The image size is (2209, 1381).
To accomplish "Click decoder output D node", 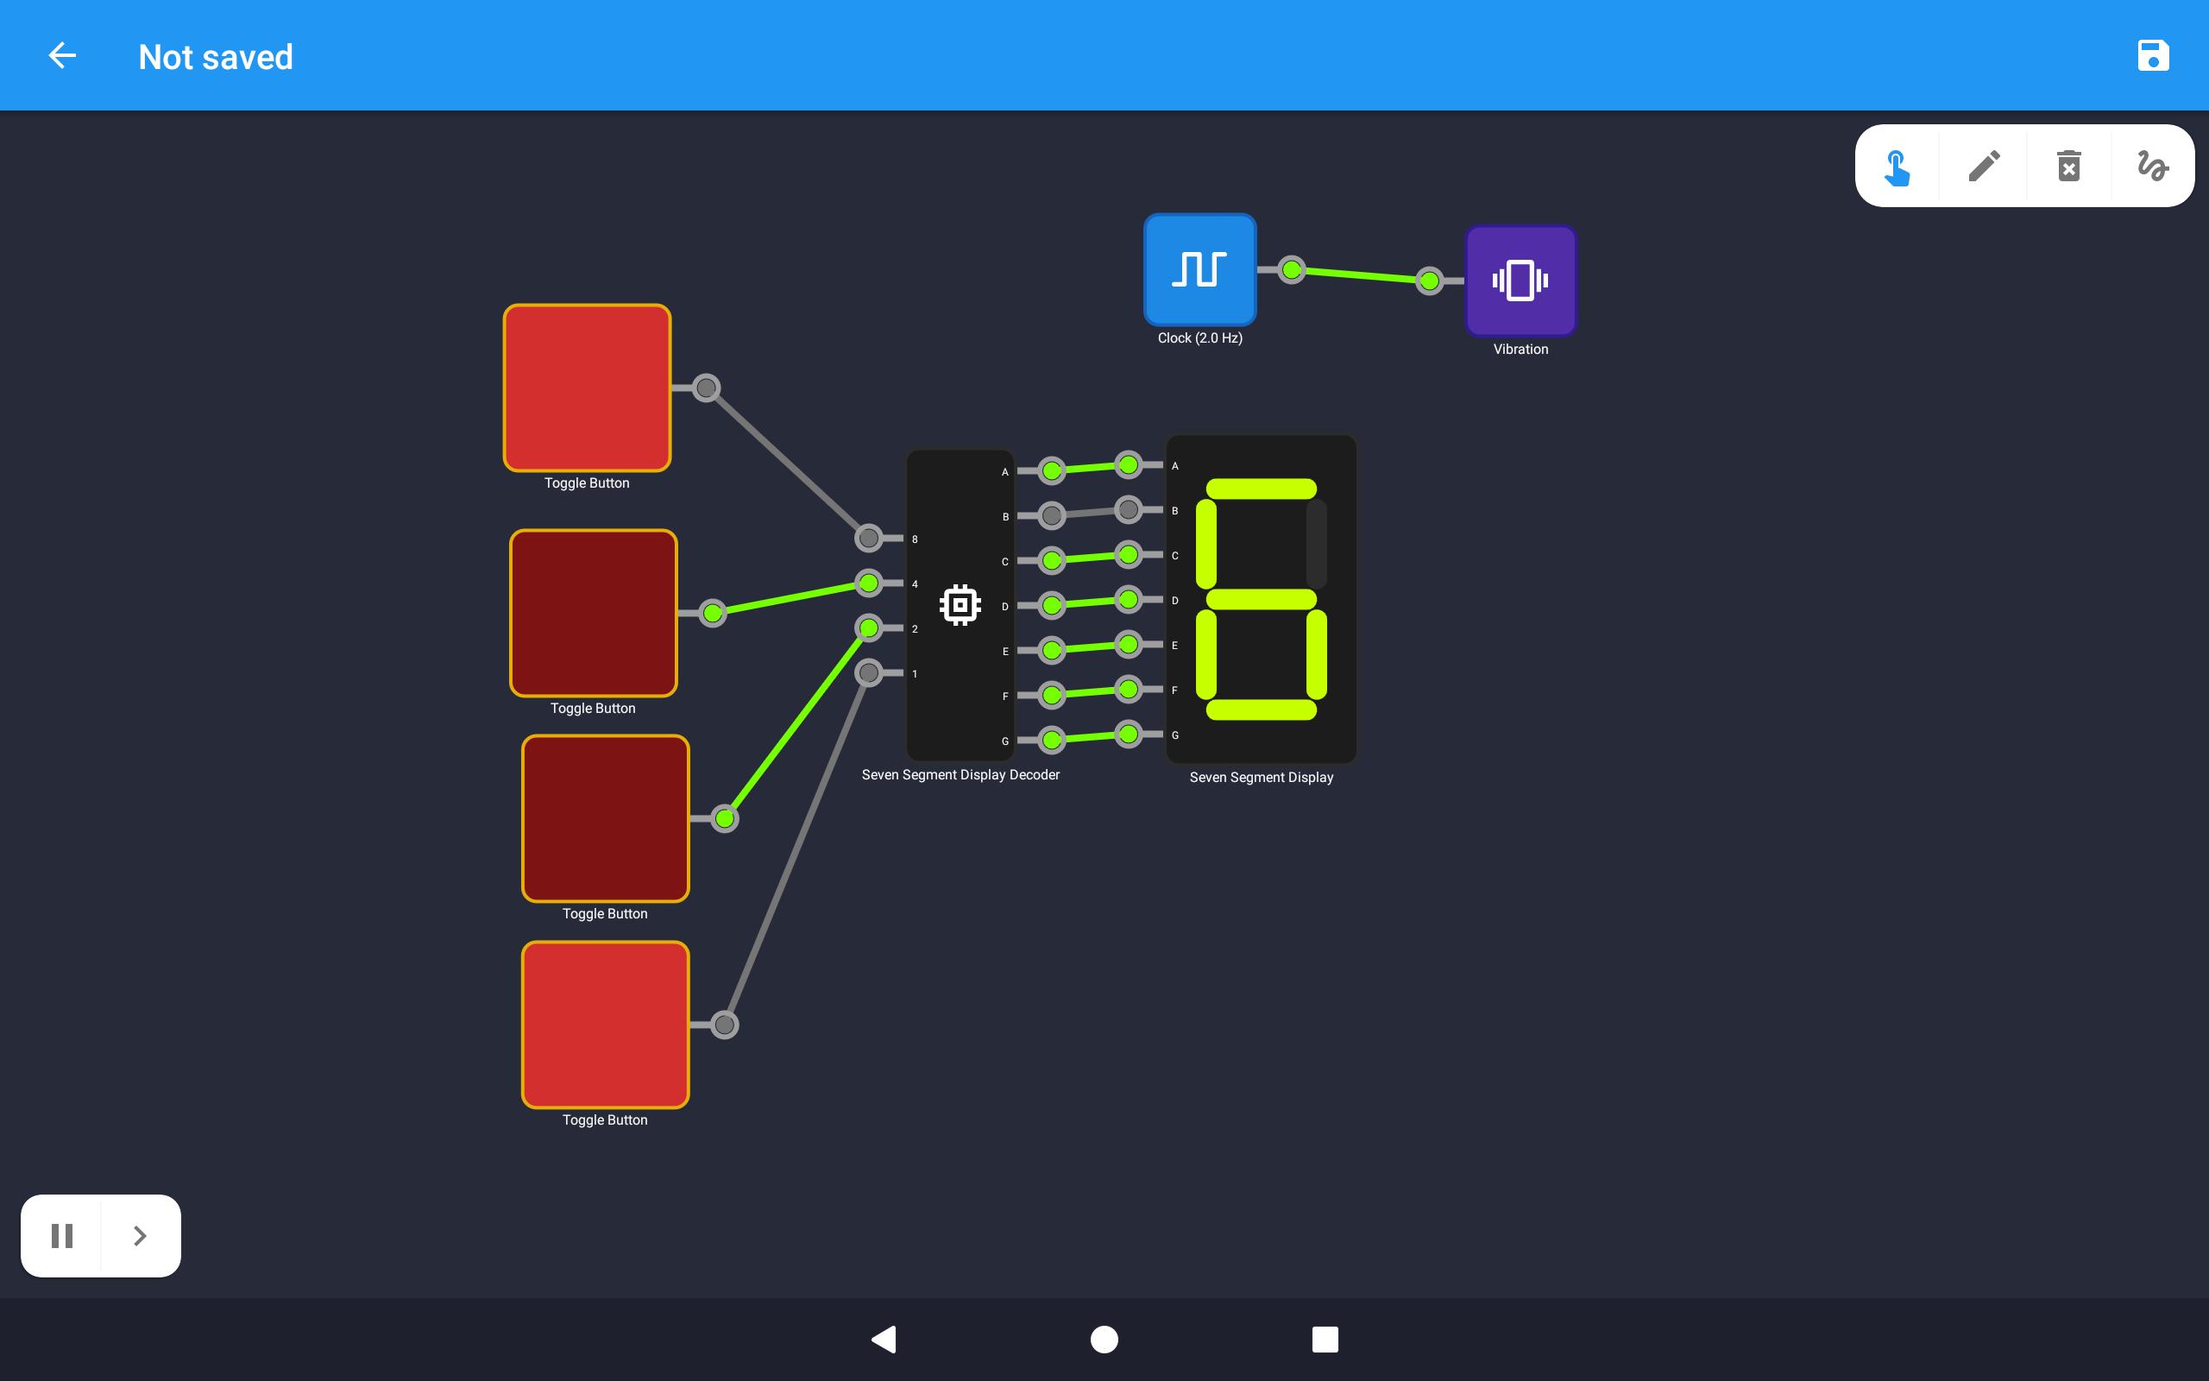I will tap(1052, 605).
